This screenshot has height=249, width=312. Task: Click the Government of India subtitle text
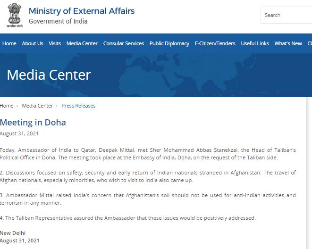[x=58, y=21]
